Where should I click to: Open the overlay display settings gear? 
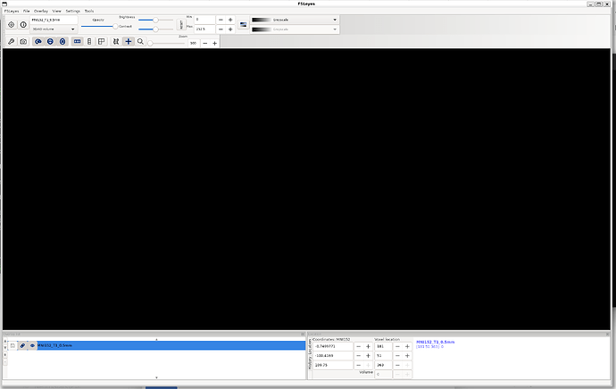click(11, 24)
